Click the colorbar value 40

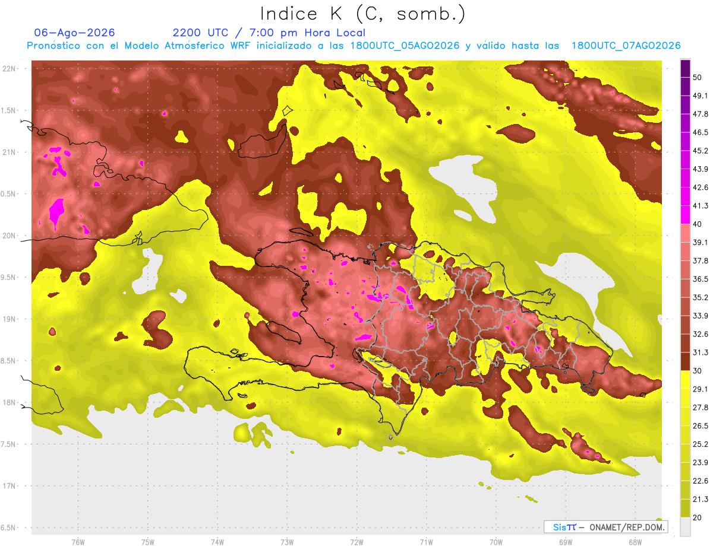[x=697, y=224]
